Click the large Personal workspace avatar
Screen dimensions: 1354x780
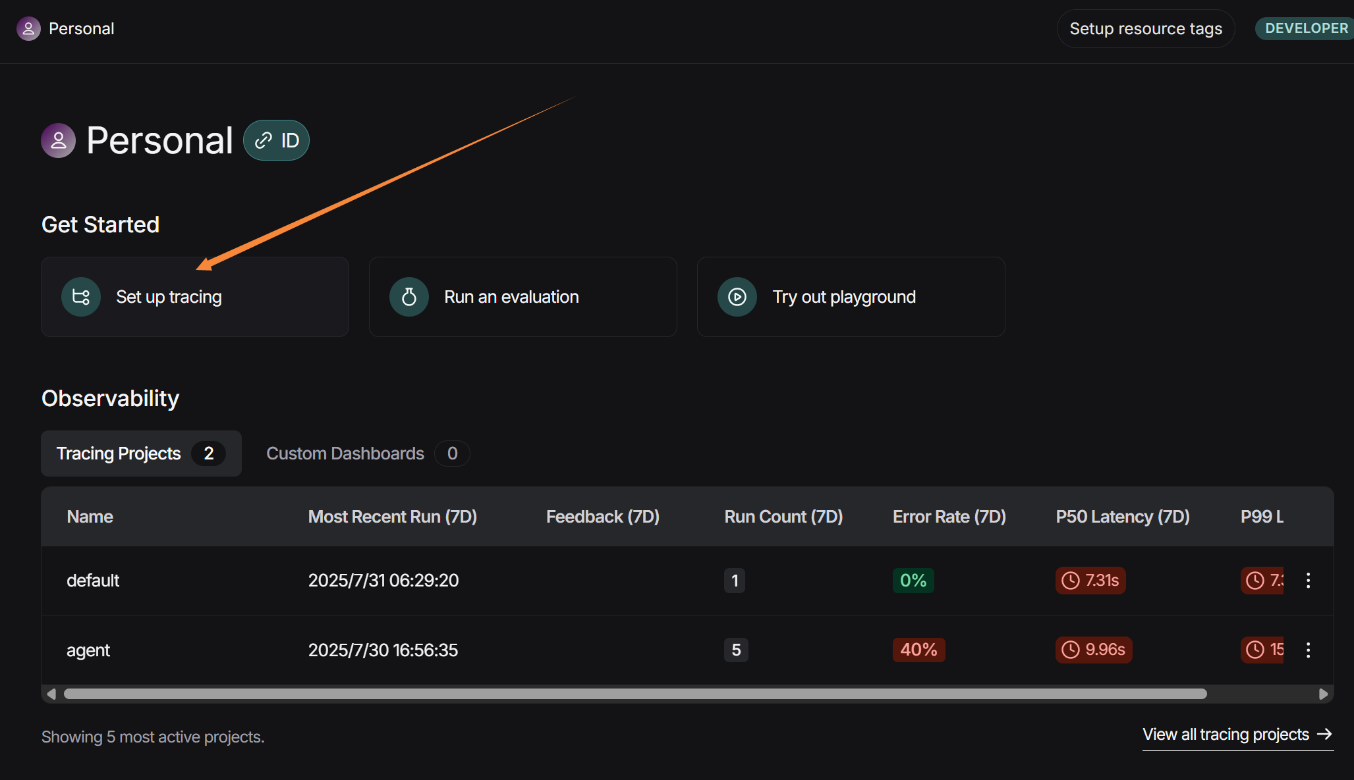point(59,140)
